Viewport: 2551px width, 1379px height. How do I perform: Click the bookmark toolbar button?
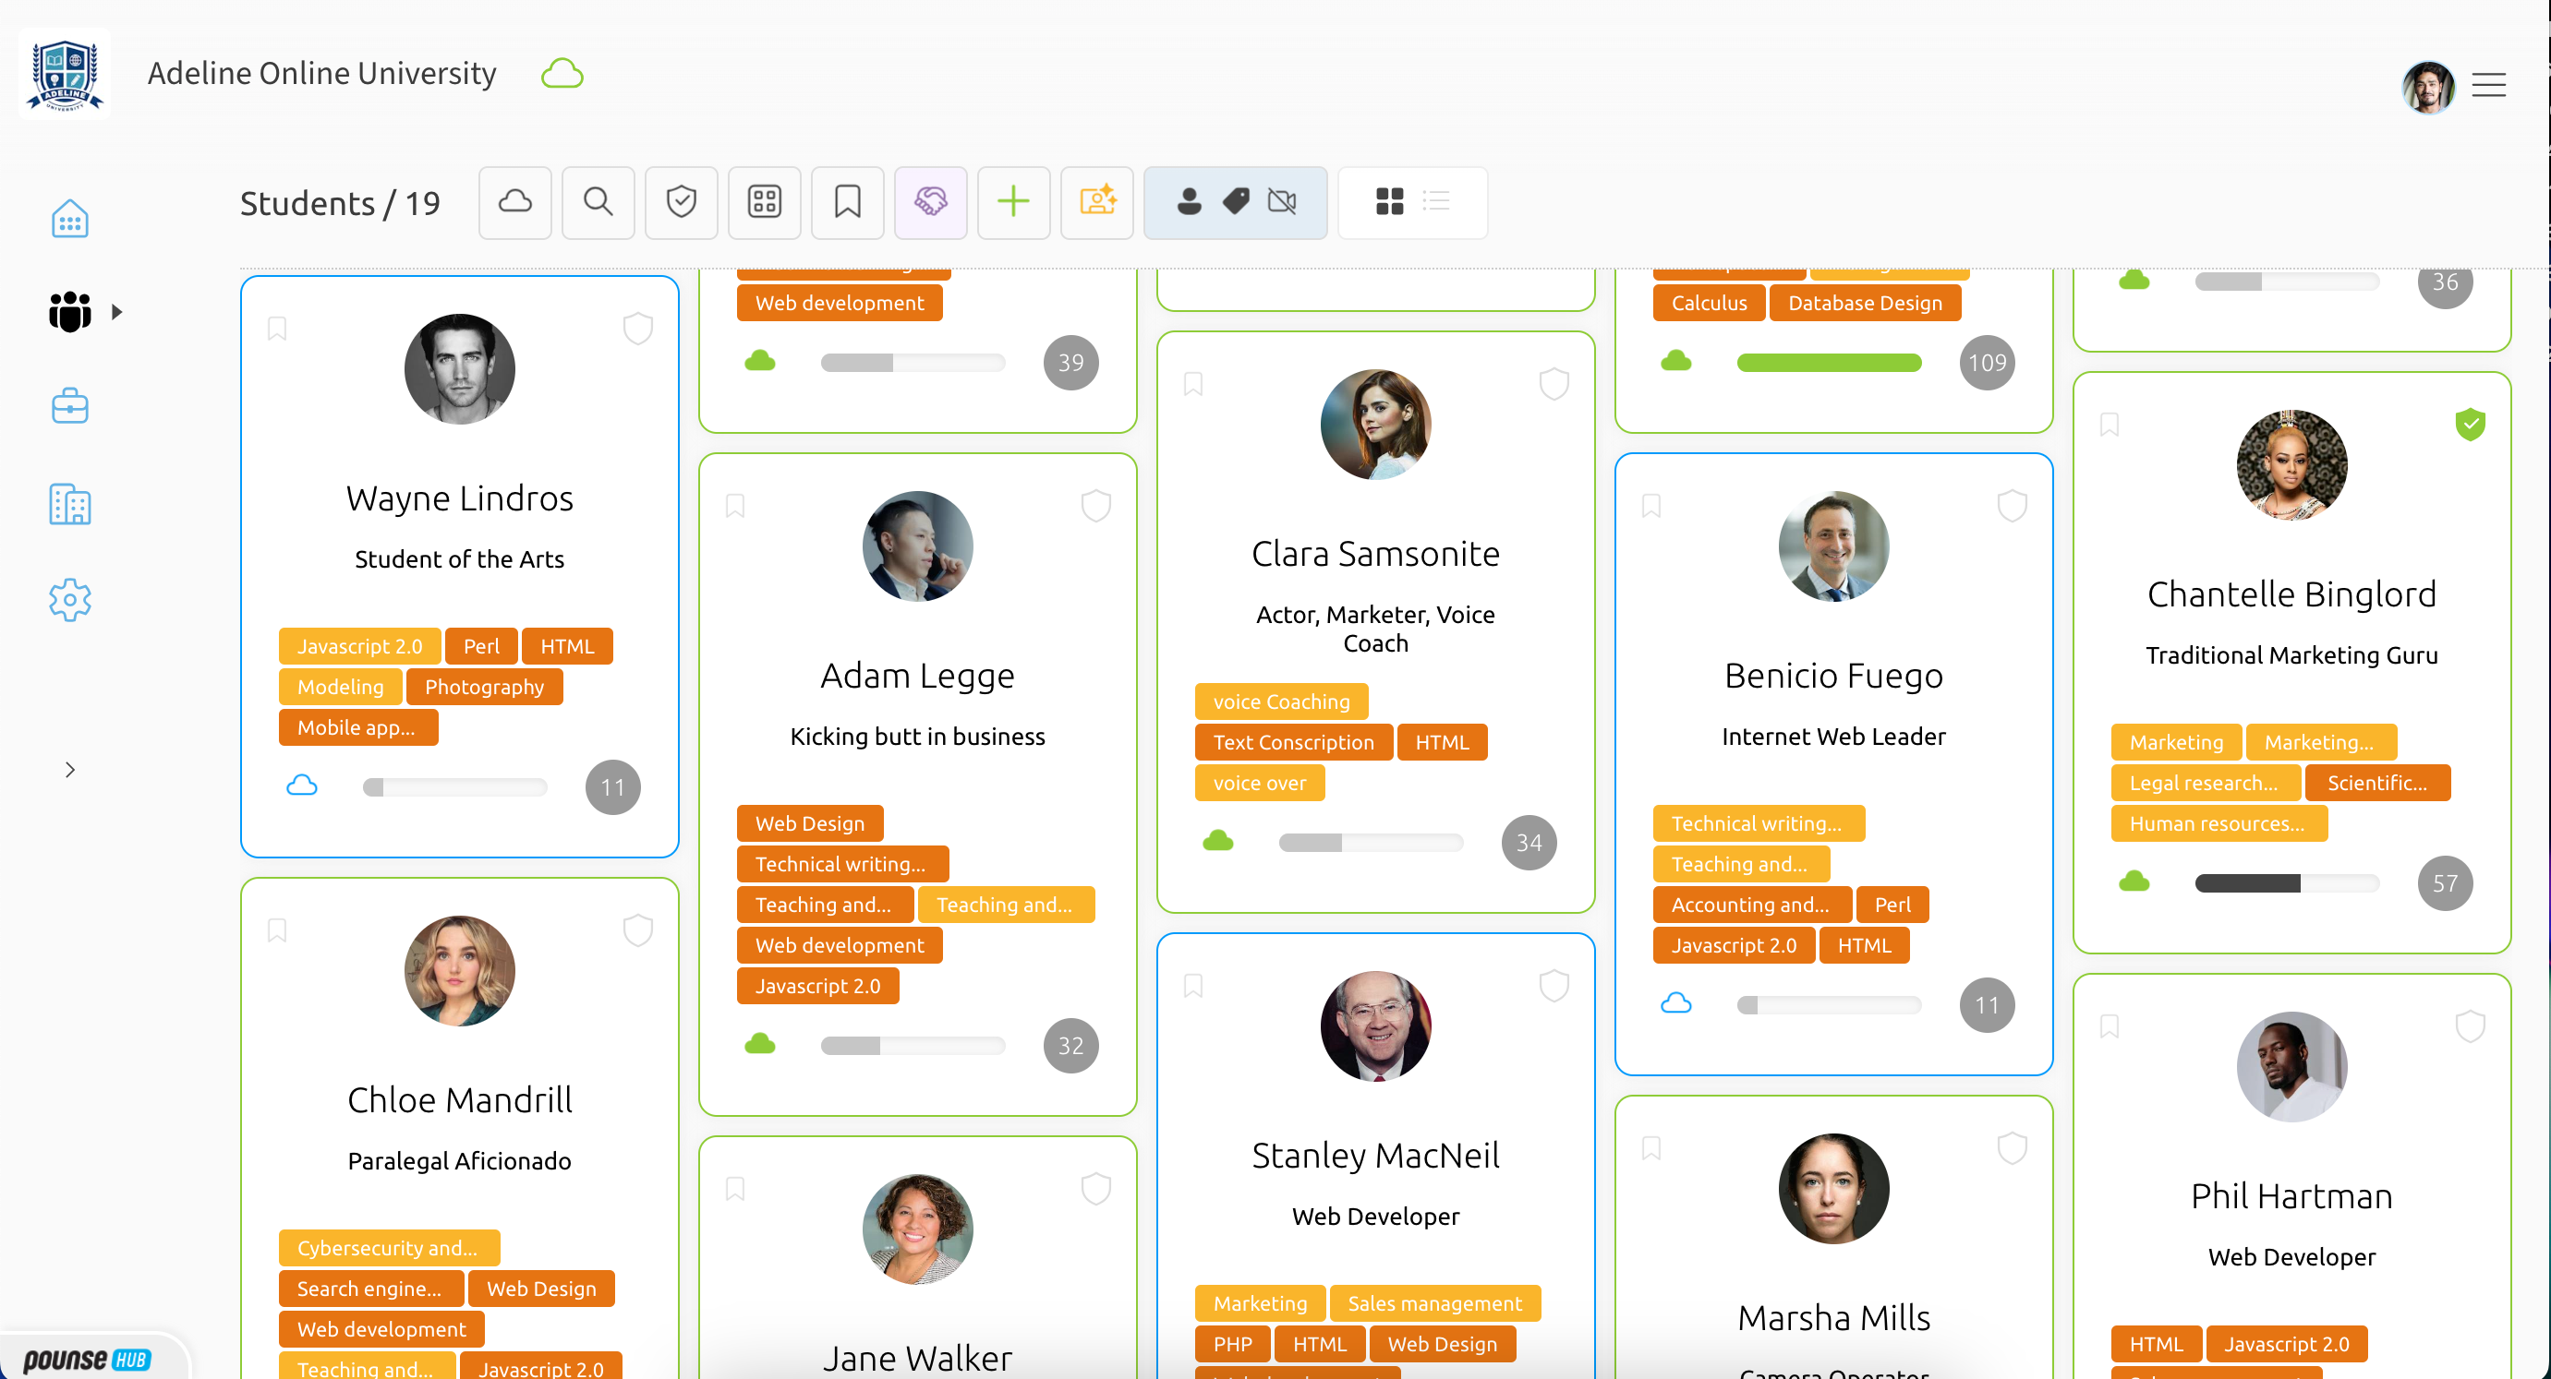[x=848, y=202]
